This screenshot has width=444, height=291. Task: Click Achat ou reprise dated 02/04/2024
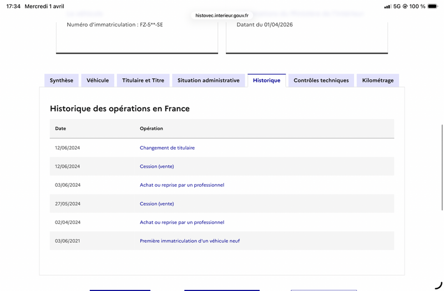pyautogui.click(x=182, y=222)
